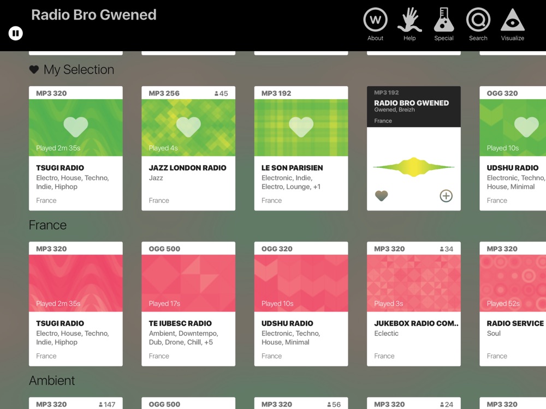Open the pink Te Iubesc Radio artwork
The width and height of the screenshot is (546, 409).
point(188,283)
